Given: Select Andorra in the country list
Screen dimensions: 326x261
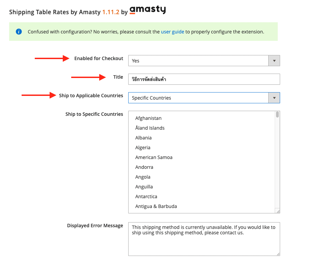Looking at the screenshot, I should pyautogui.click(x=144, y=167).
